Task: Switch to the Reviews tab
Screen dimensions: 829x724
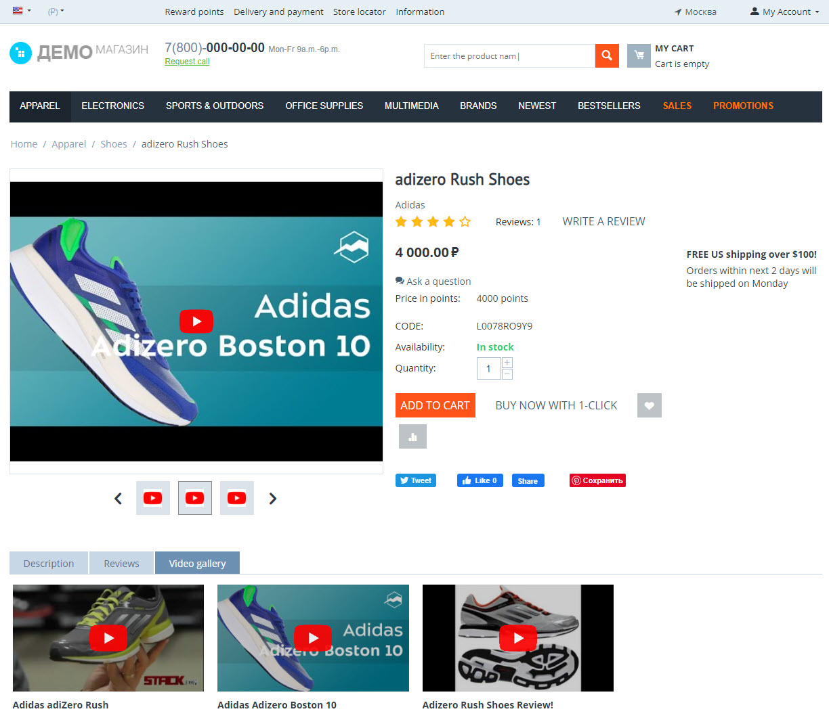Action: 121,562
